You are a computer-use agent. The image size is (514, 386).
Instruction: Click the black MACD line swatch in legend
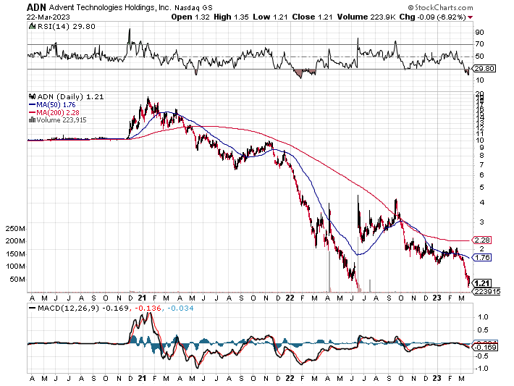click(x=32, y=309)
